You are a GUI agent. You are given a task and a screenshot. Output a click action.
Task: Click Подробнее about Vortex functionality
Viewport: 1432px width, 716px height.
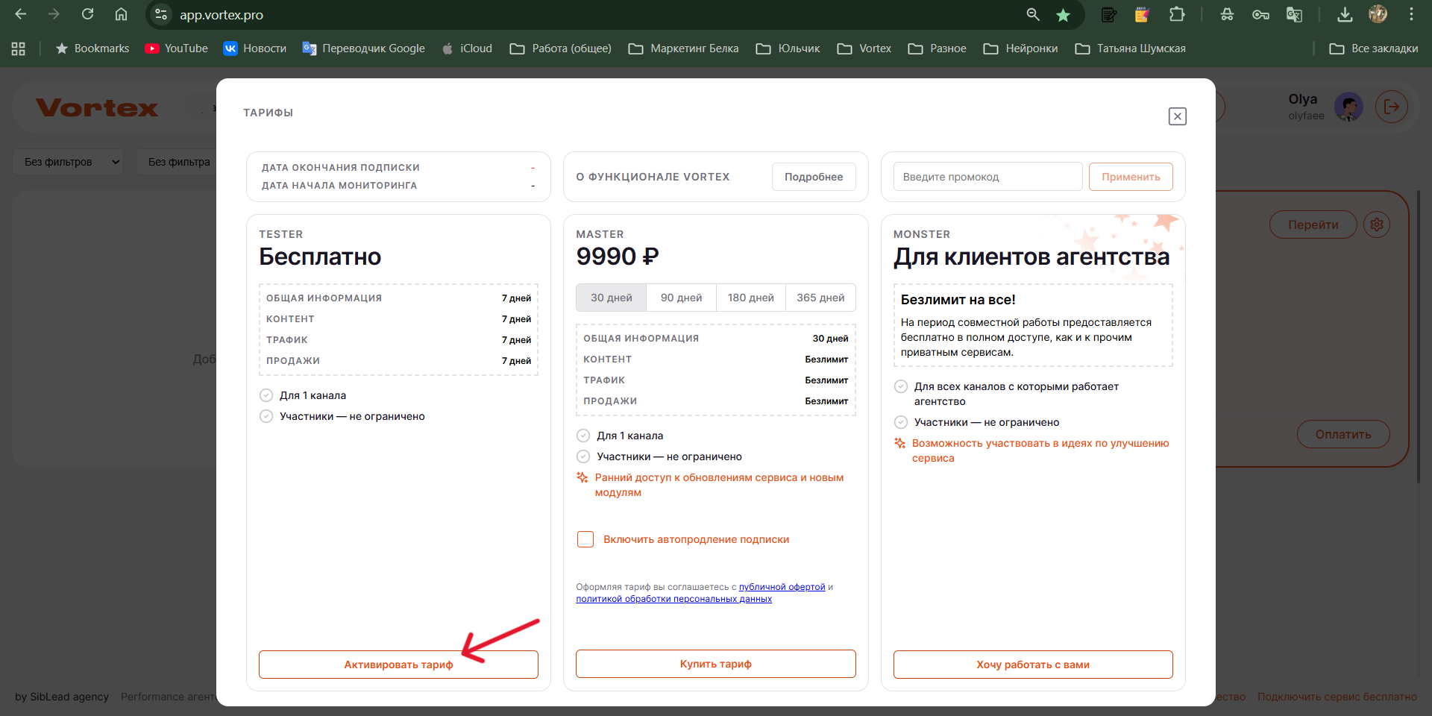point(813,176)
